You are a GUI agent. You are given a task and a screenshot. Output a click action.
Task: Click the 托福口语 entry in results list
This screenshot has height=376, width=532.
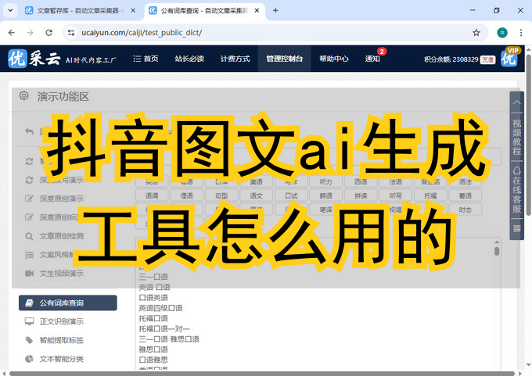point(153,318)
